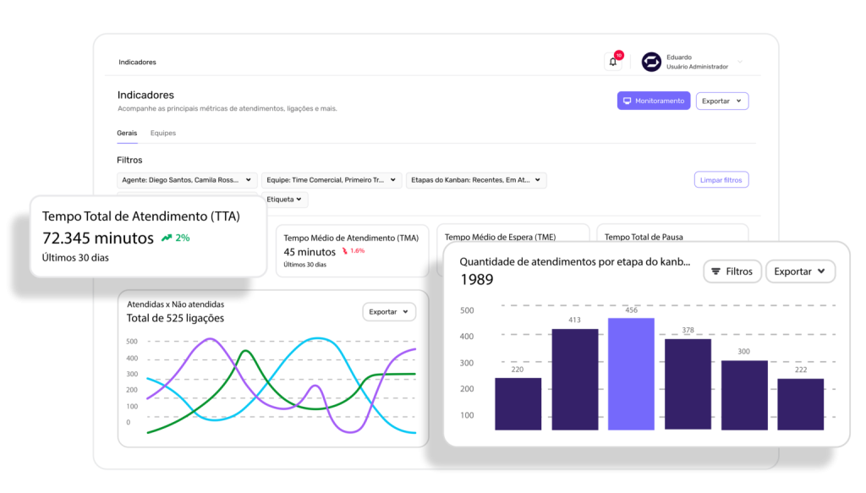Open Exportar in the kanban chart card
The image size is (866, 493).
tap(800, 271)
